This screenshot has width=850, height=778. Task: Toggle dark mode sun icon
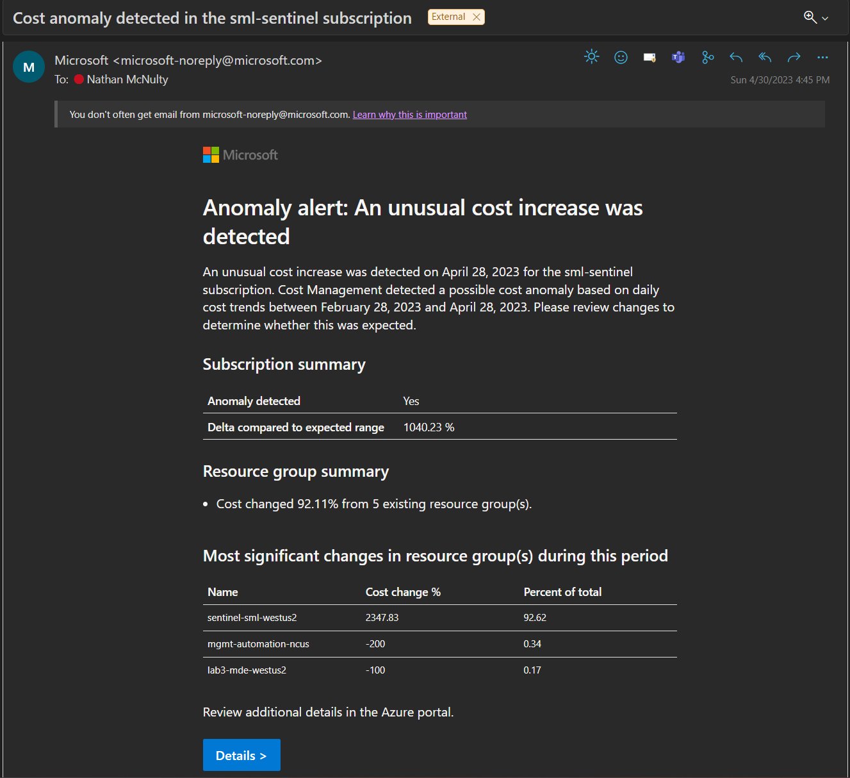click(591, 57)
